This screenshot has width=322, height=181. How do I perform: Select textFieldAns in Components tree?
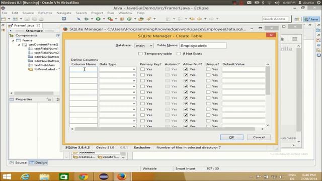[44, 65]
